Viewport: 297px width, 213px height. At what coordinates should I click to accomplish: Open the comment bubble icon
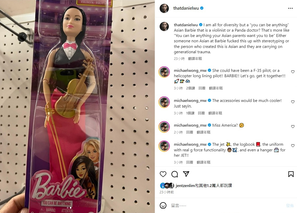[174, 174]
